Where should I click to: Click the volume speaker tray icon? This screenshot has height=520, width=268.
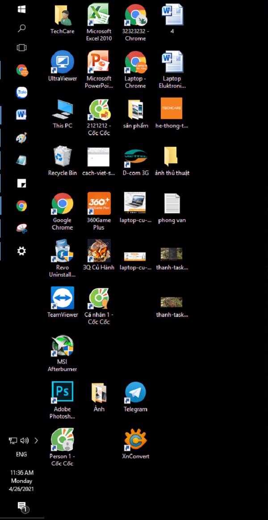coord(25,440)
